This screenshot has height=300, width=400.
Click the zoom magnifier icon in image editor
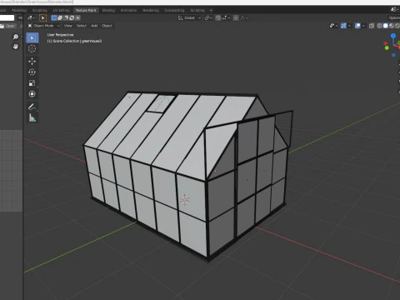(x=16, y=37)
